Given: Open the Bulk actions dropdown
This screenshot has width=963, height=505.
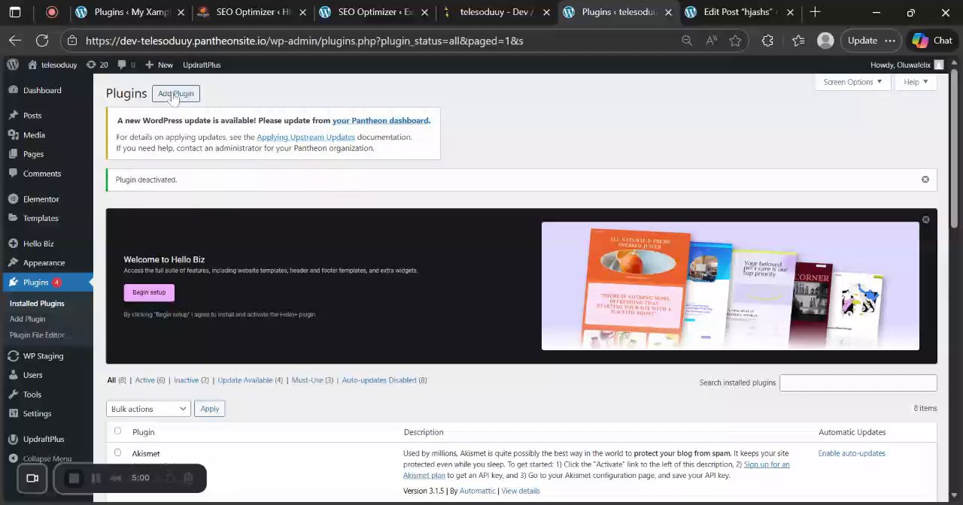Looking at the screenshot, I should click(x=147, y=409).
